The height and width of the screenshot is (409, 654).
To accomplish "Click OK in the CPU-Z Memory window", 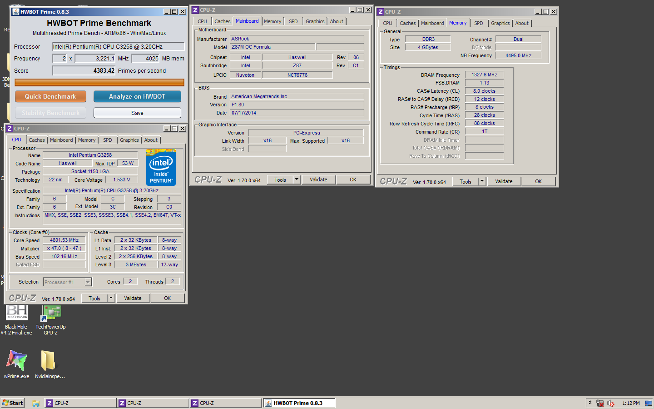I will (538, 182).
